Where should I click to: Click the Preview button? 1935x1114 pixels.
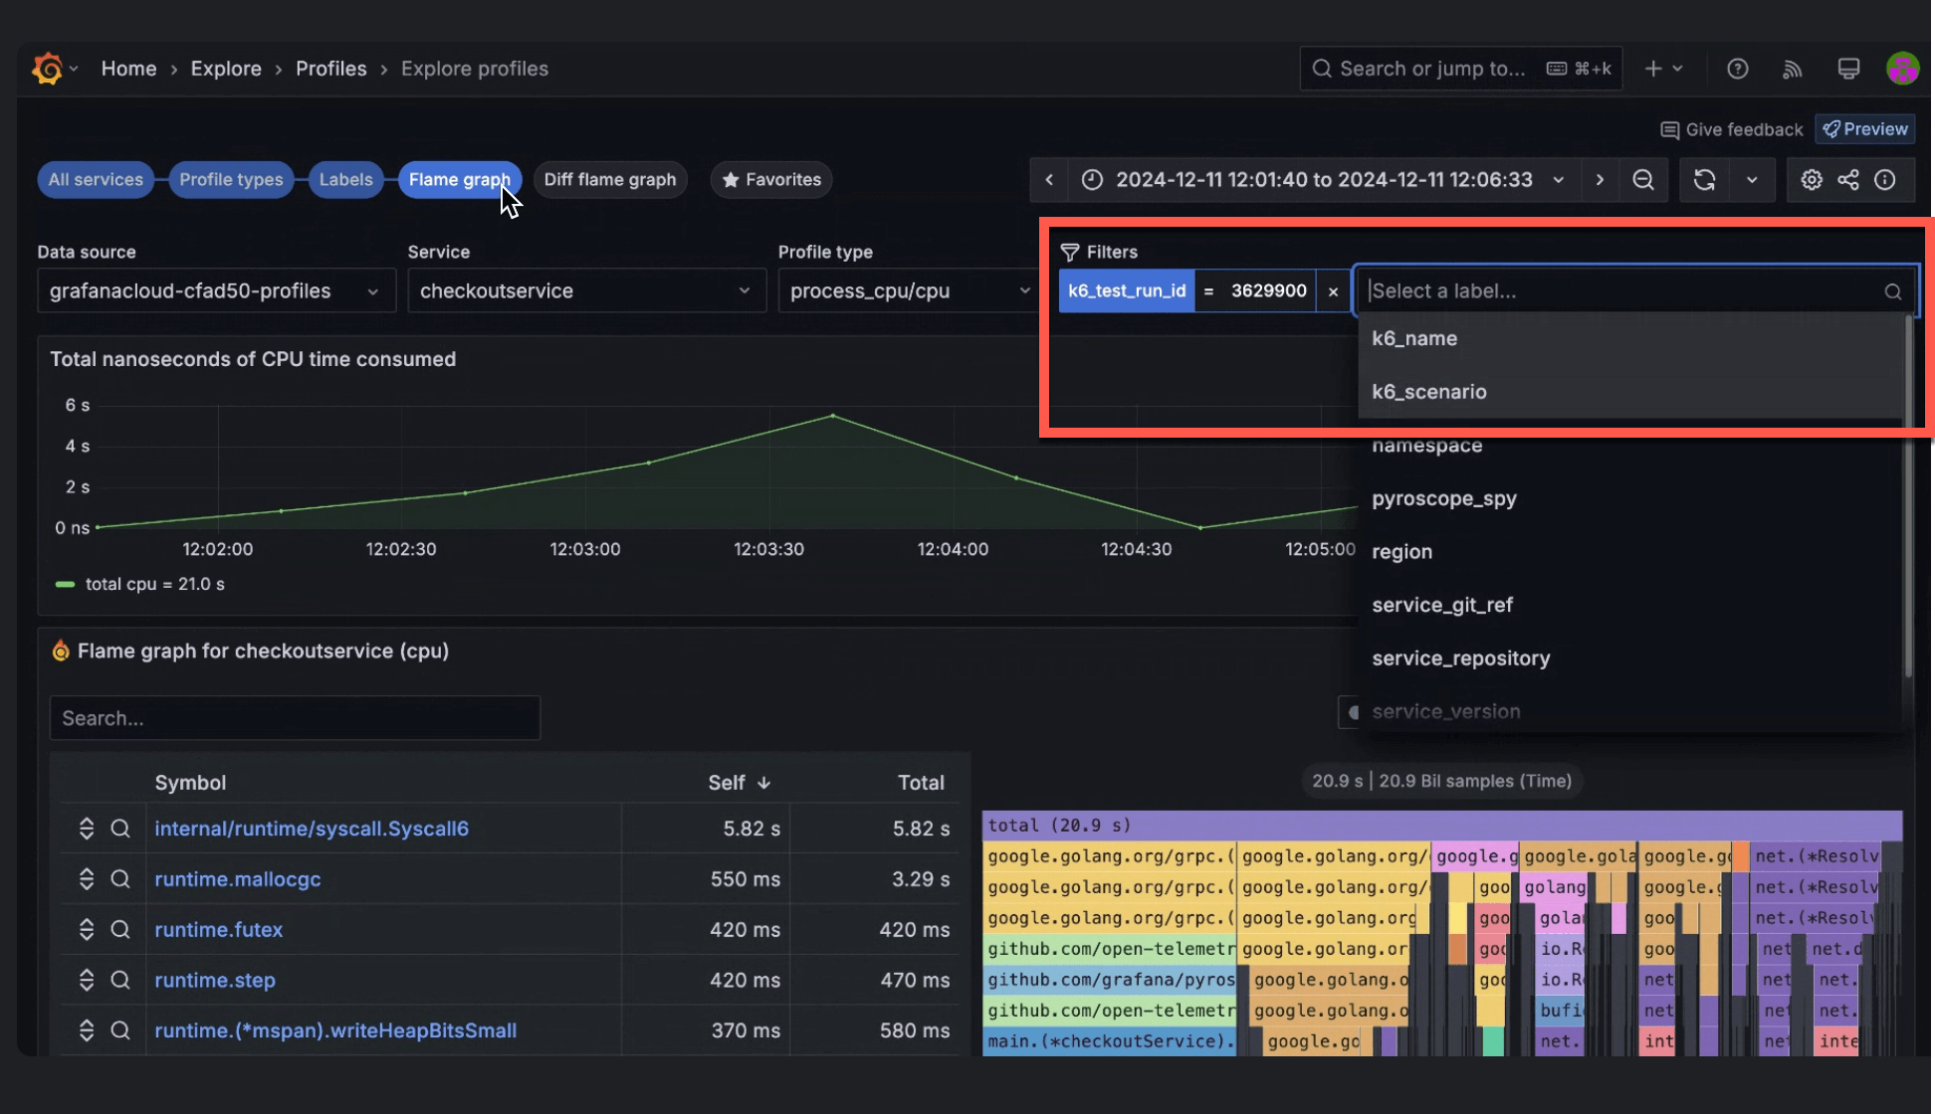pos(1864,129)
